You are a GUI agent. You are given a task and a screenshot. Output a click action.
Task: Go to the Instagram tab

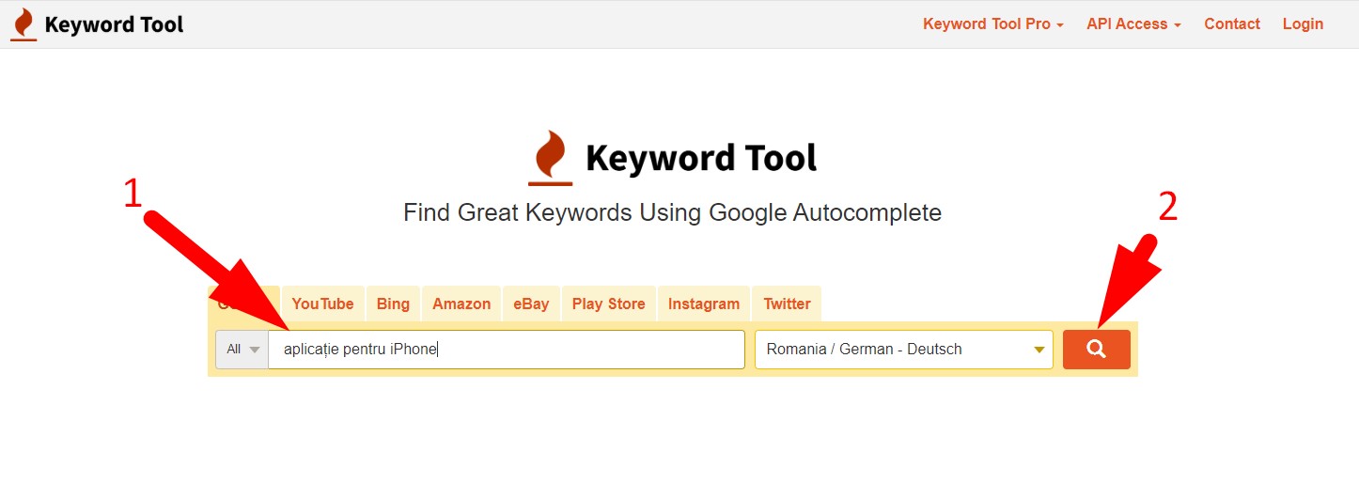pos(704,304)
